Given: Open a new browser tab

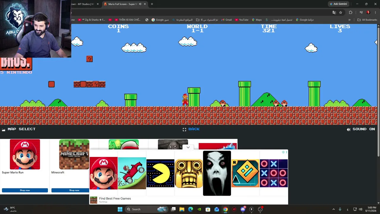Looking at the screenshot, I should point(152,4).
